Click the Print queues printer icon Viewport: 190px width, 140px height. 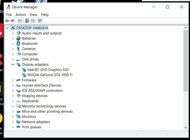point(18,127)
